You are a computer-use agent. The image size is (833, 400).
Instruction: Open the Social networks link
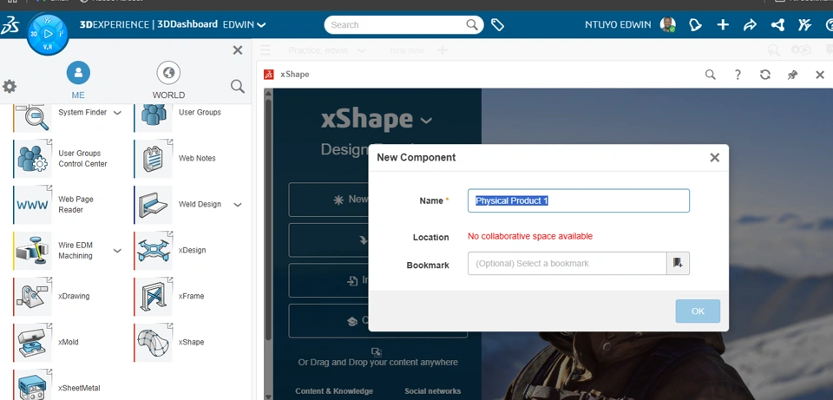click(433, 391)
